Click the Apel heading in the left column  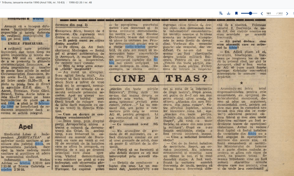coord(26,126)
